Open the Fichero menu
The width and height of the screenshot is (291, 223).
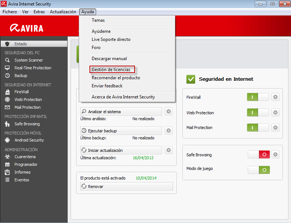pos(10,12)
